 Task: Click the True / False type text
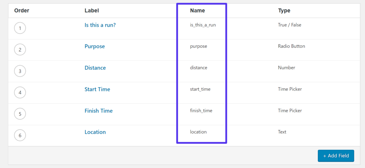[x=289, y=25]
